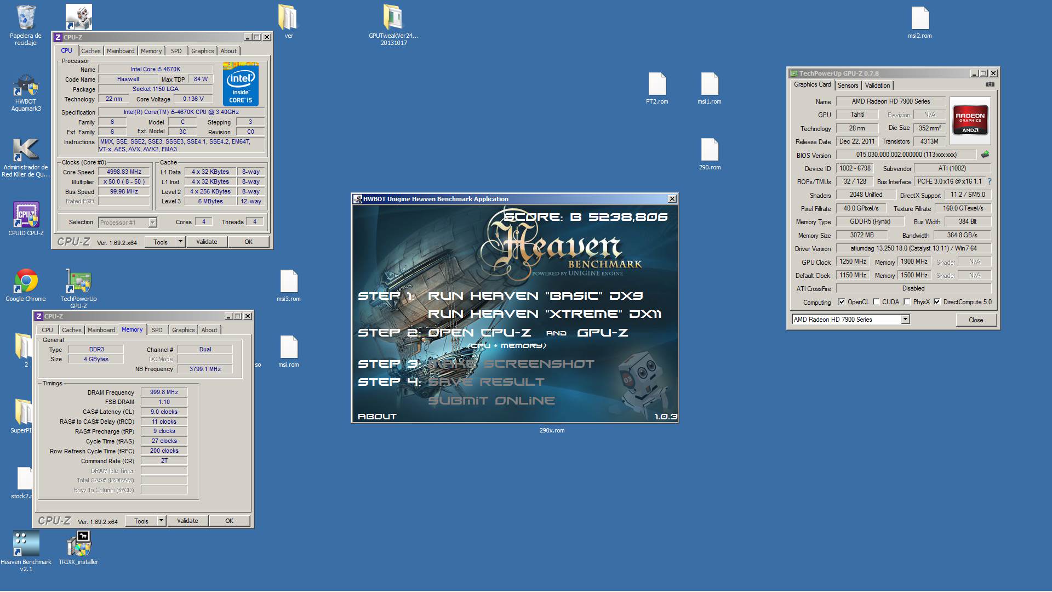Click Submit Online in HWBOT Heaven
Image resolution: width=1052 pixels, height=592 pixels.
coord(491,401)
